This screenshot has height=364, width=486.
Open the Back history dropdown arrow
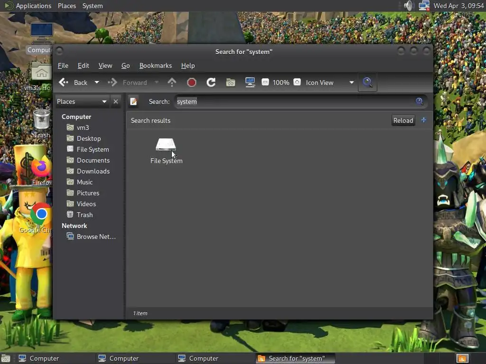pos(97,82)
